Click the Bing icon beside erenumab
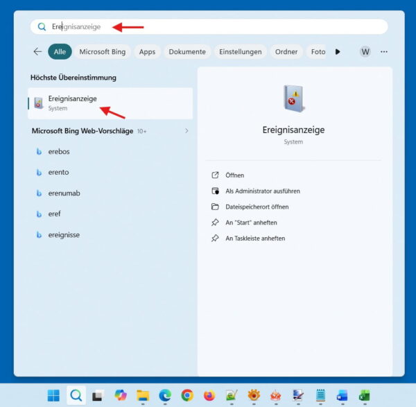 pyautogui.click(x=39, y=193)
